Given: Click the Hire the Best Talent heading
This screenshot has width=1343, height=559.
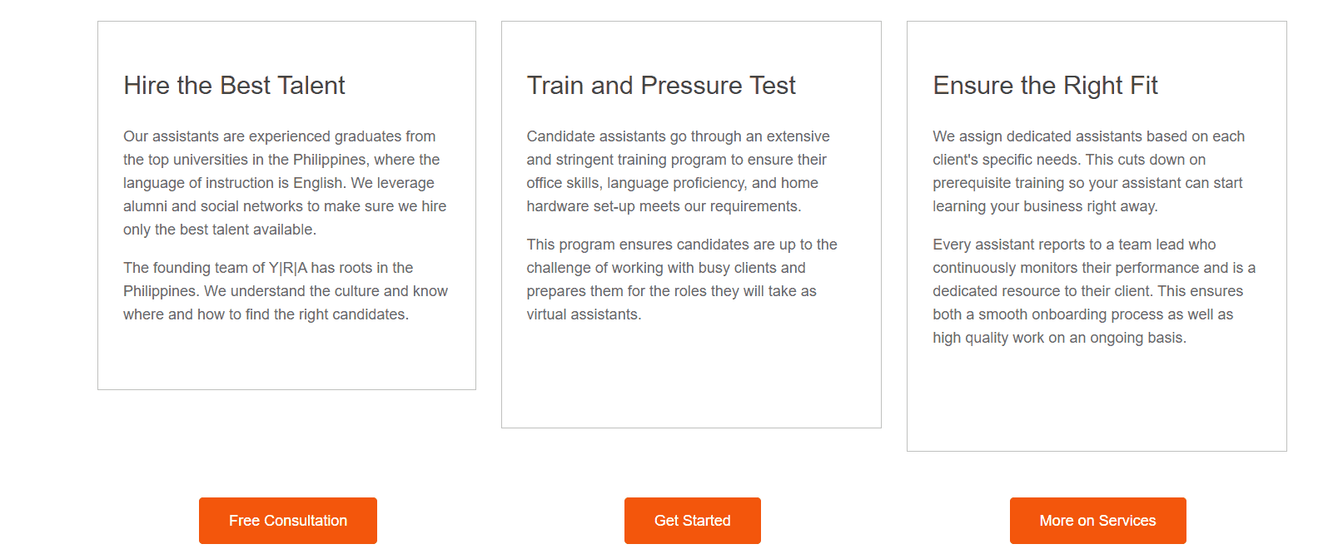Looking at the screenshot, I should (x=234, y=85).
